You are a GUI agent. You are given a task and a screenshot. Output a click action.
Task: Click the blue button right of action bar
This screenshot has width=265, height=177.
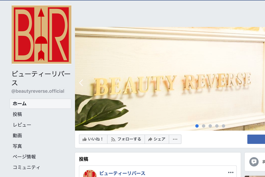(256, 139)
